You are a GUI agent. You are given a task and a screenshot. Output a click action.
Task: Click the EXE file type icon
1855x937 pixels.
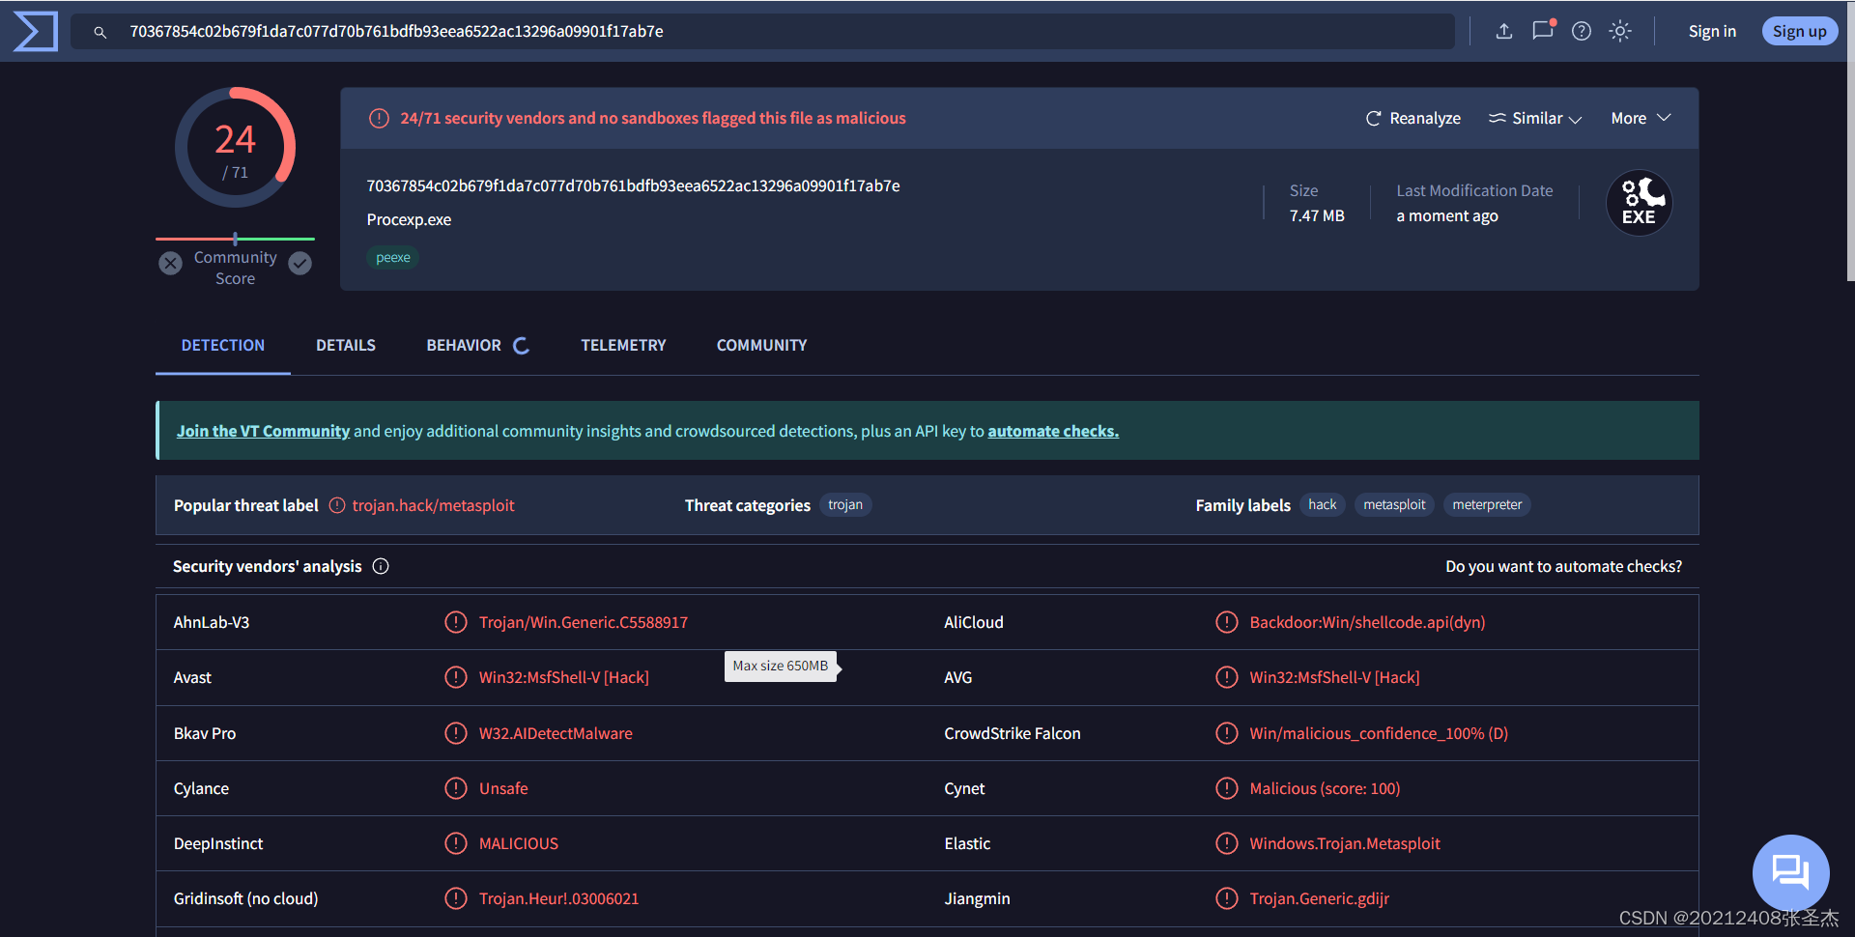click(1639, 203)
